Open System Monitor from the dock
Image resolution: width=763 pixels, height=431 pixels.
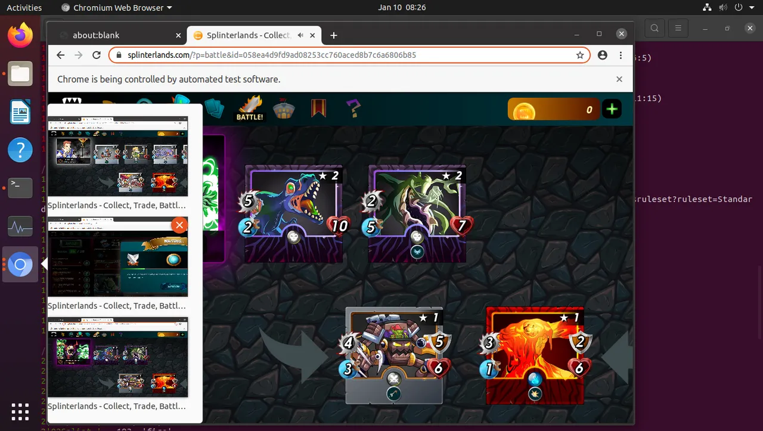(20, 227)
